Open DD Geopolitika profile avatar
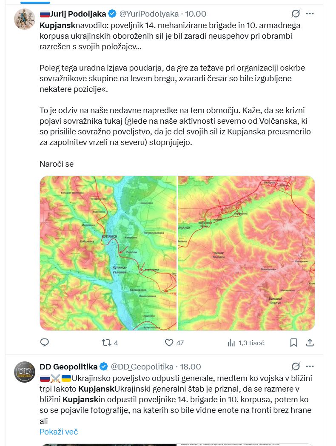Image resolution: width=336 pixels, height=446 pixels. [24, 372]
